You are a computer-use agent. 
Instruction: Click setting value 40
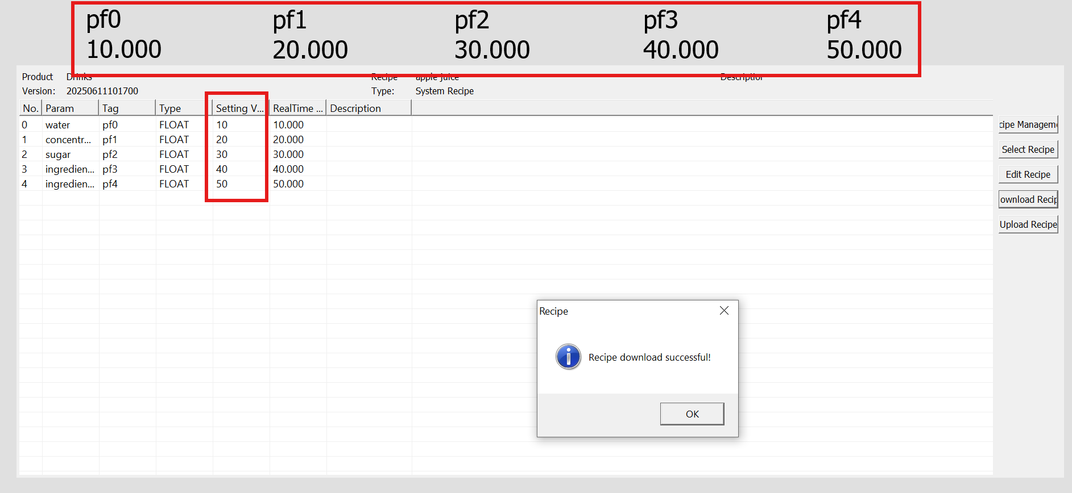click(222, 169)
